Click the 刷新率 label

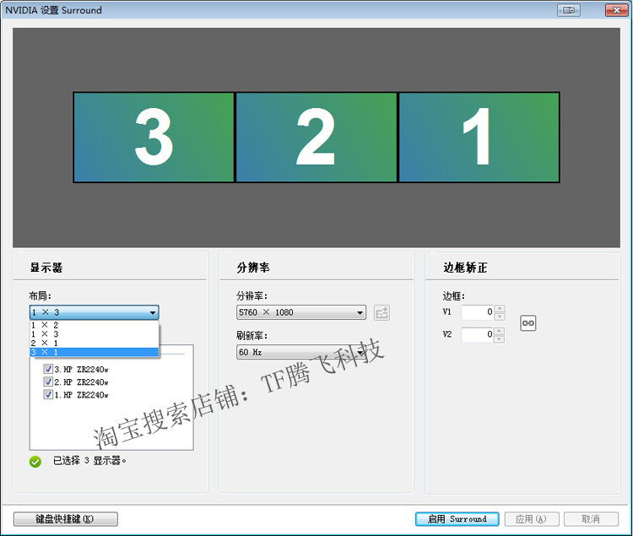point(252,335)
